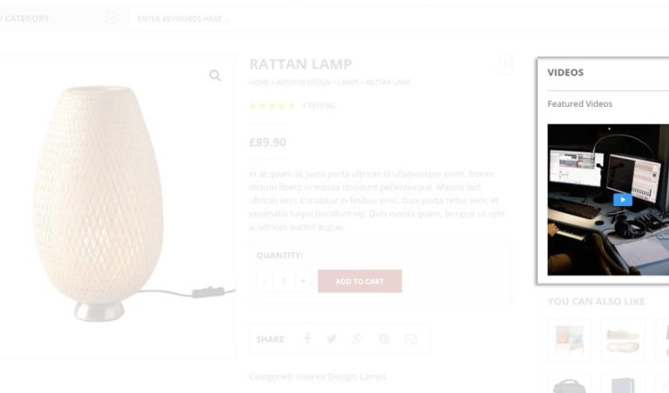Click the five-star rating
This screenshot has width=669, height=393.
pos(271,106)
